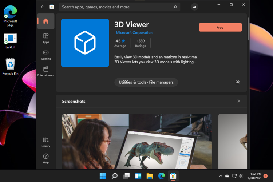Open the Home tab in Store sidebar

click(46, 21)
